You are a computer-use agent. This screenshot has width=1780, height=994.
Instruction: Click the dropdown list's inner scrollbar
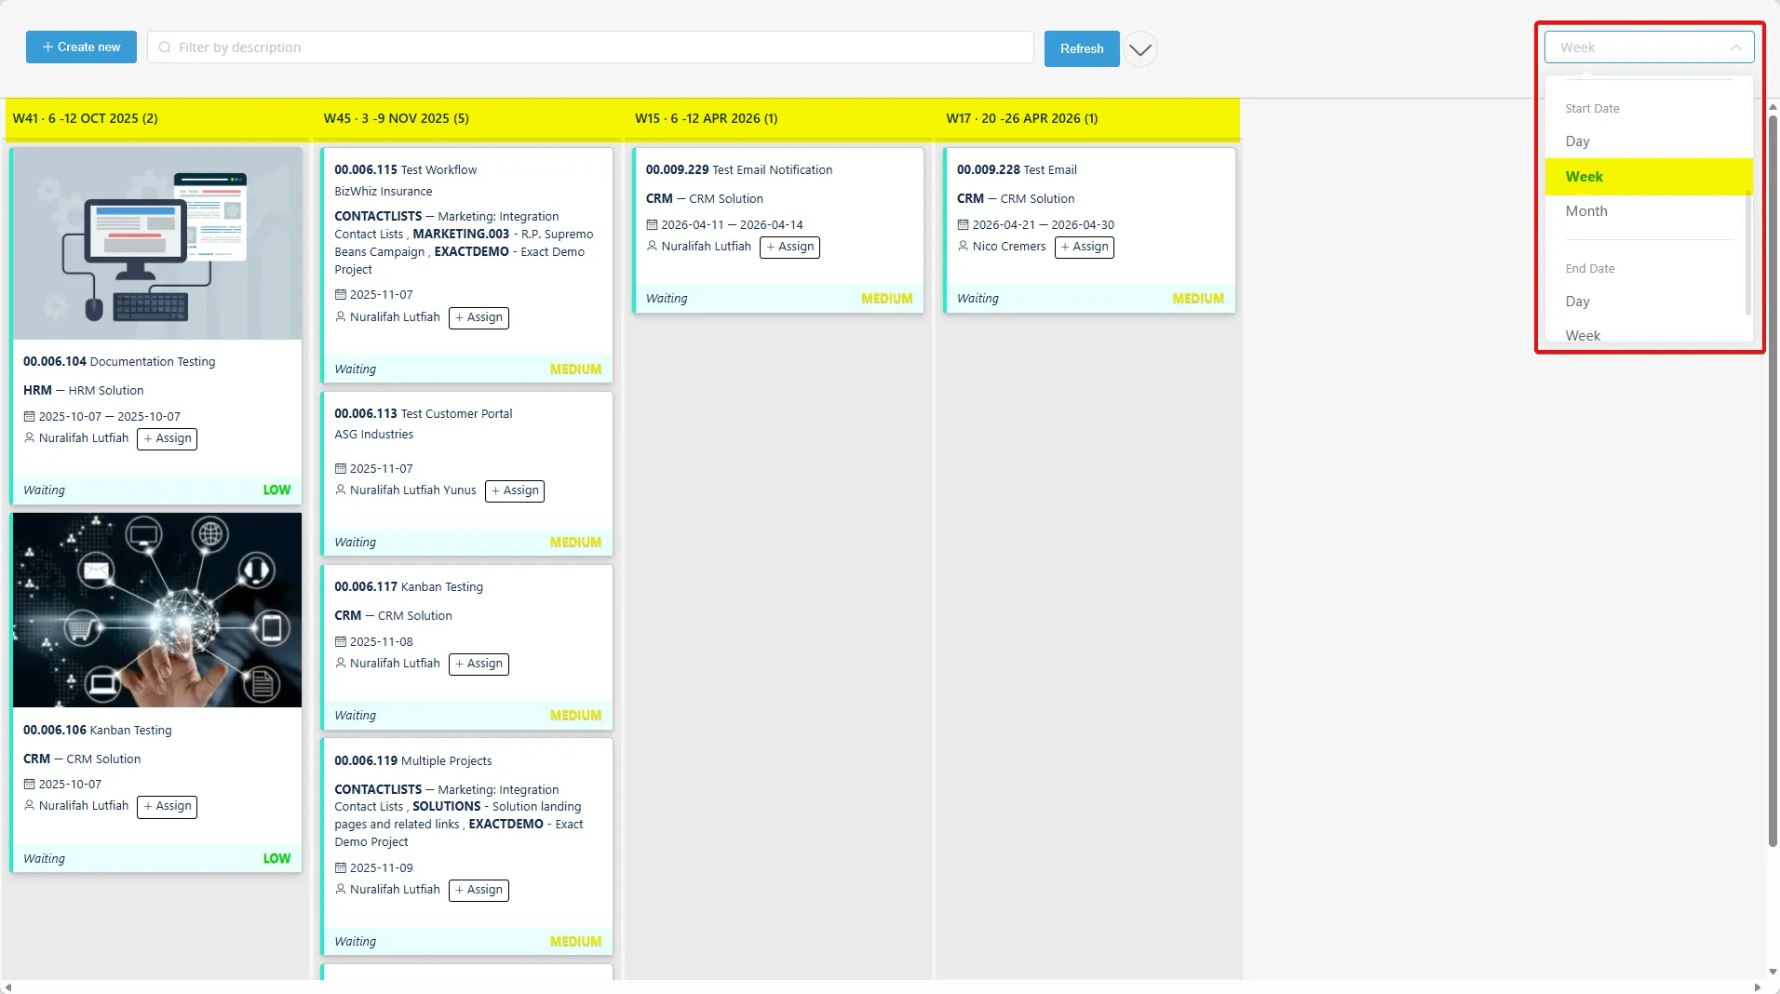(1748, 251)
